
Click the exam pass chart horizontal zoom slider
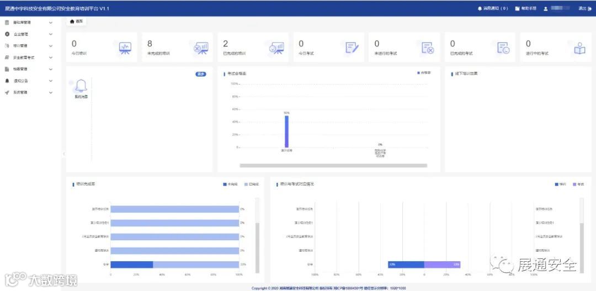coord(333,166)
